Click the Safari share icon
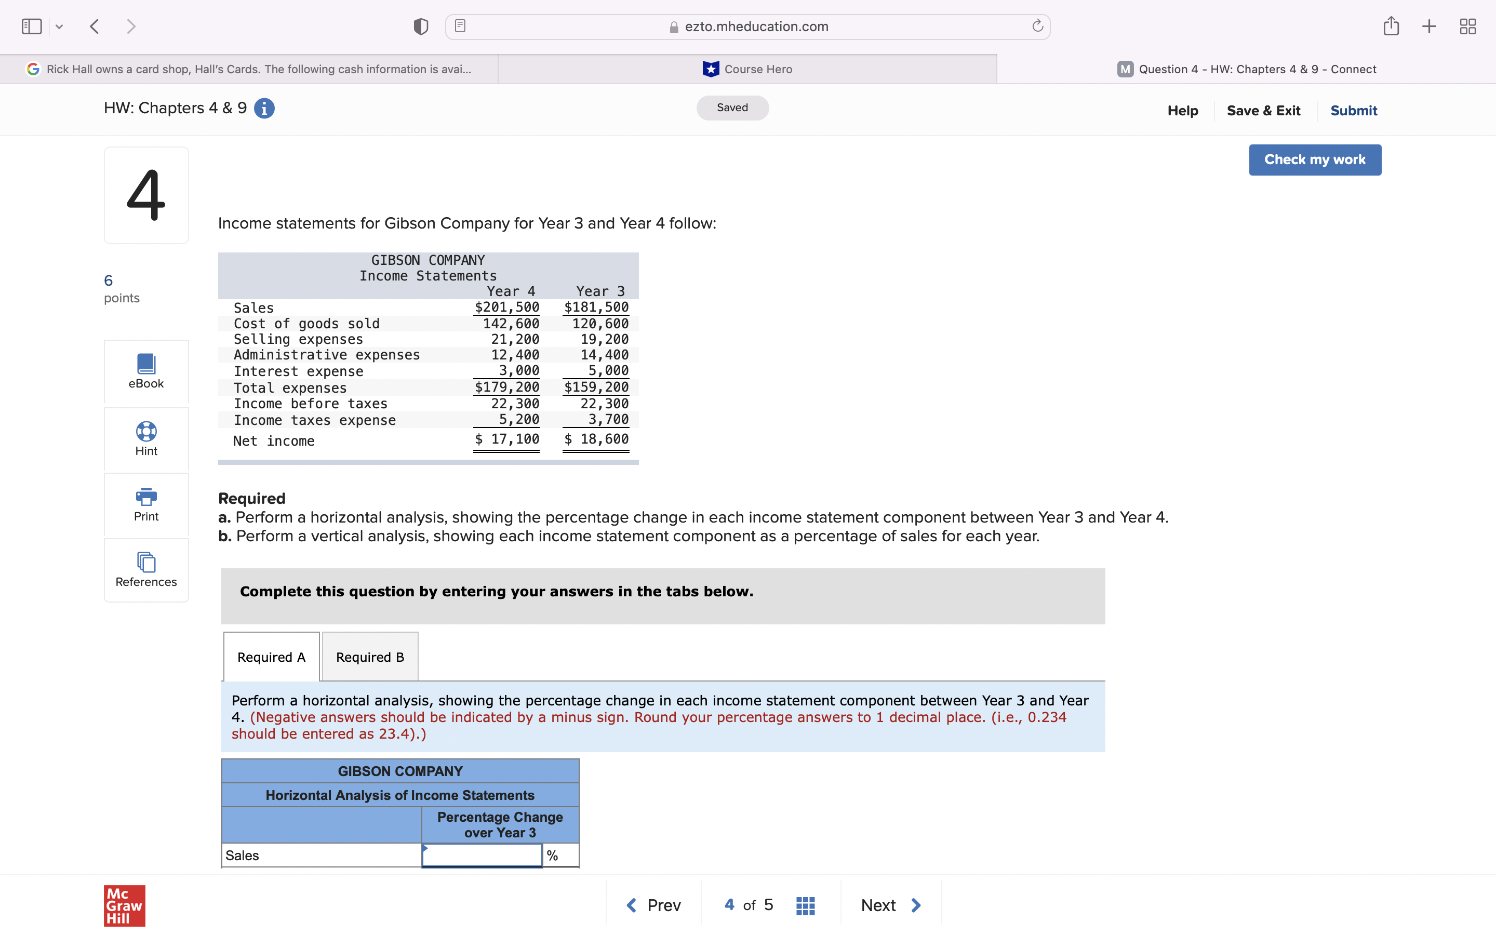The image size is (1496, 935). click(1391, 26)
